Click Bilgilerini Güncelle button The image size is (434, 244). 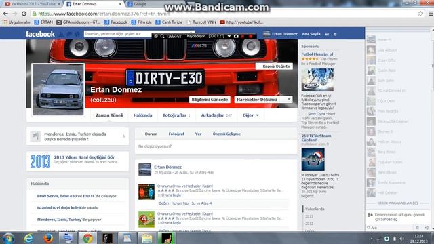tap(210, 100)
